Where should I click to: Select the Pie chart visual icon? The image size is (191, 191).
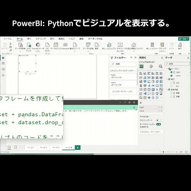coord(153,82)
